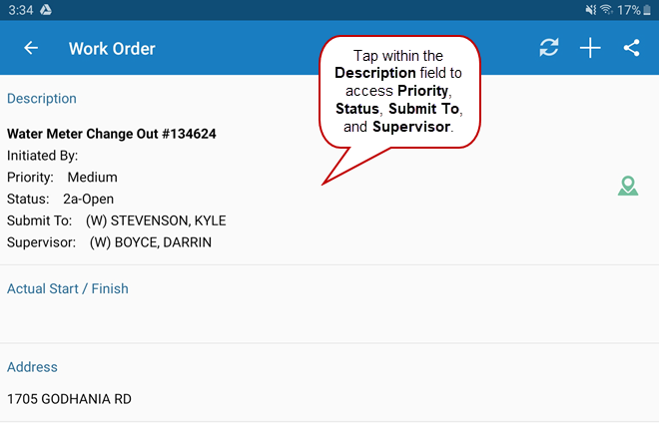Screen dimensions: 659x423
Task: Tap the Address section label
Action: coord(32,367)
